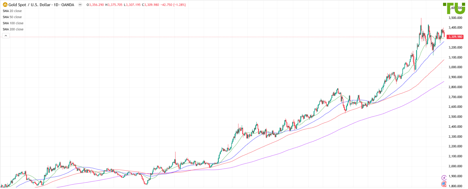Screen dimensions: 468x189
Task: Click the 1,900.000 price axis label
Action: click(x=455, y=176)
